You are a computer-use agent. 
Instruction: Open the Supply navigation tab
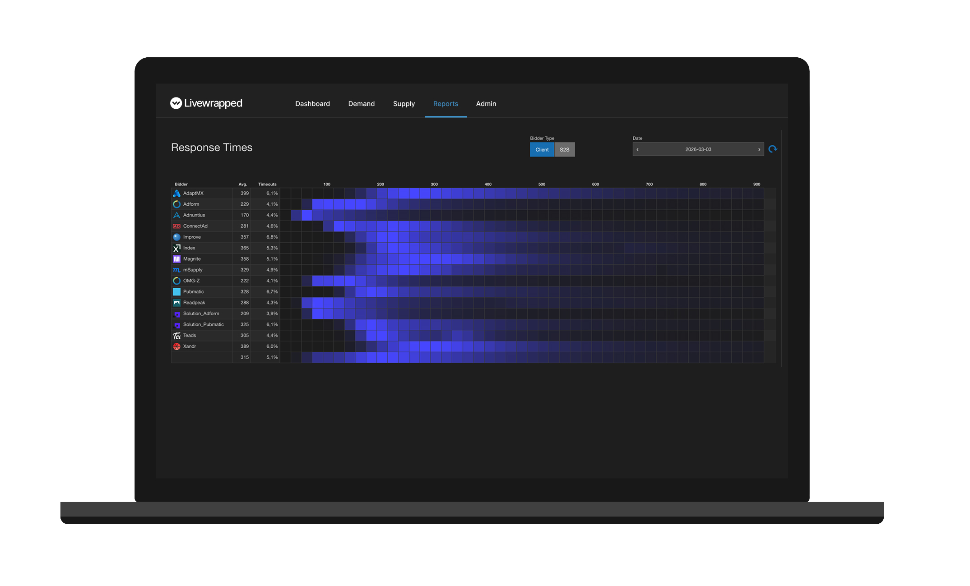404,104
